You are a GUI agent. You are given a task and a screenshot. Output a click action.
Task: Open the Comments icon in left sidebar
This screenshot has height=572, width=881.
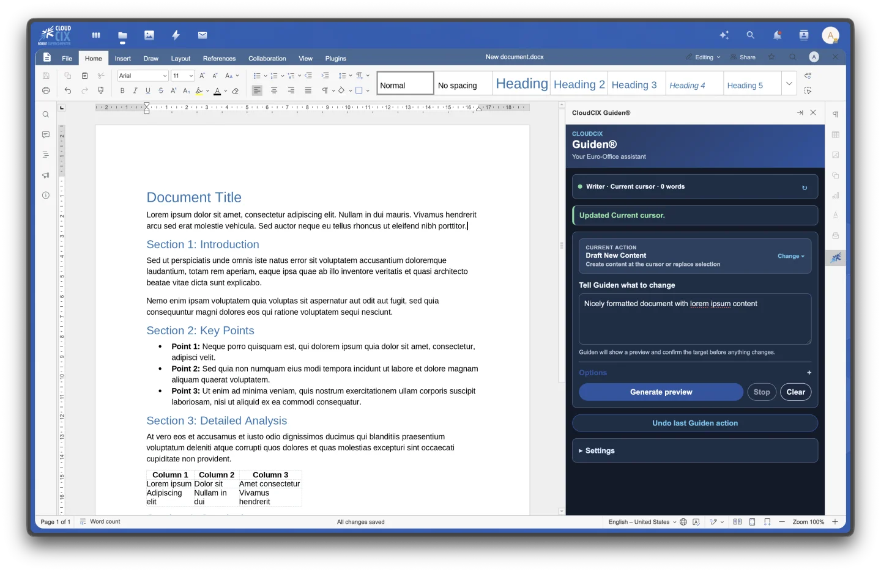[46, 134]
